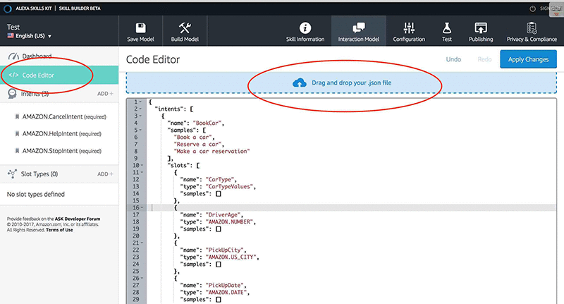Screen dimensions: 564x304
Task: Collapse code fold arrow on line 3
Action: [140, 116]
